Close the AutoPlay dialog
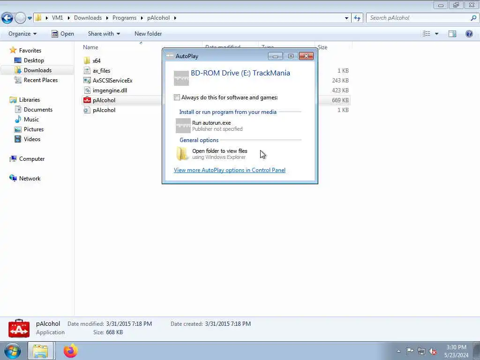Viewport: 480px width, 360px height. click(x=306, y=56)
